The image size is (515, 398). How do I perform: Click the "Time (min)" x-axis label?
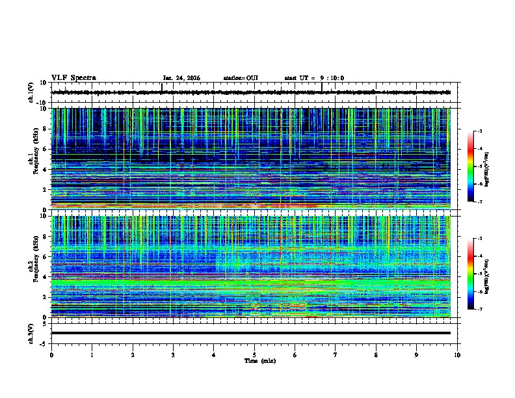[260, 361]
